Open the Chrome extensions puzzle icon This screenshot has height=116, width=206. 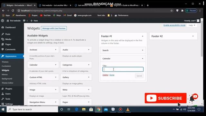[x=182, y=11]
